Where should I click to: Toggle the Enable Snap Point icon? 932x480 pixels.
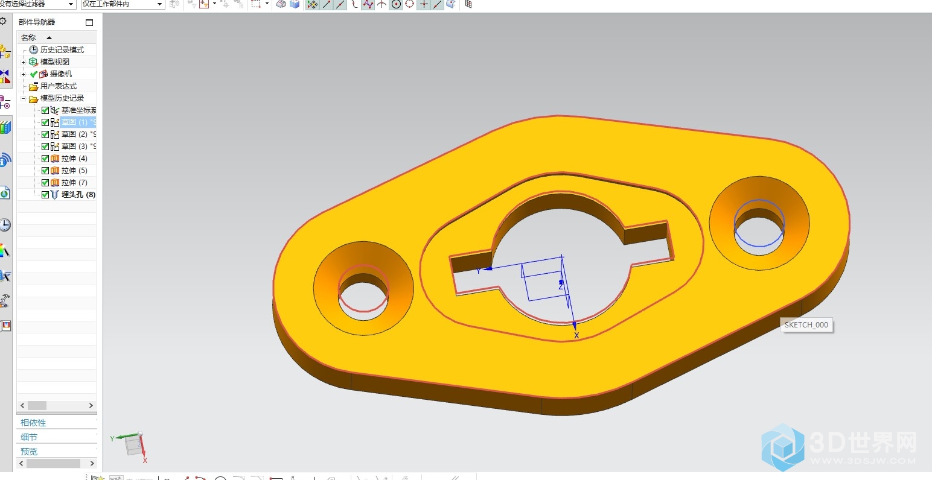313,4
